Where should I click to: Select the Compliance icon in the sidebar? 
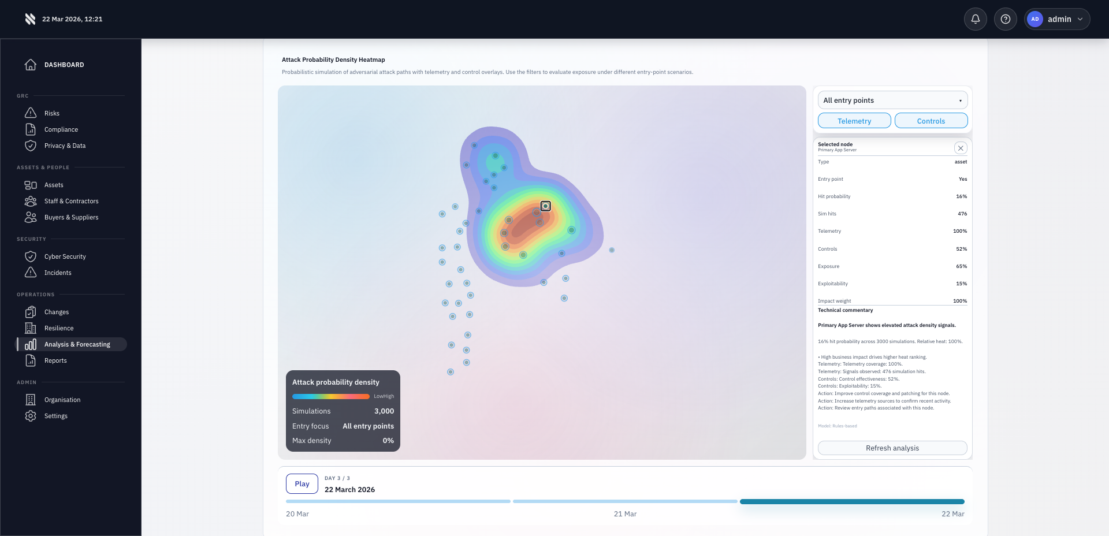pos(31,129)
